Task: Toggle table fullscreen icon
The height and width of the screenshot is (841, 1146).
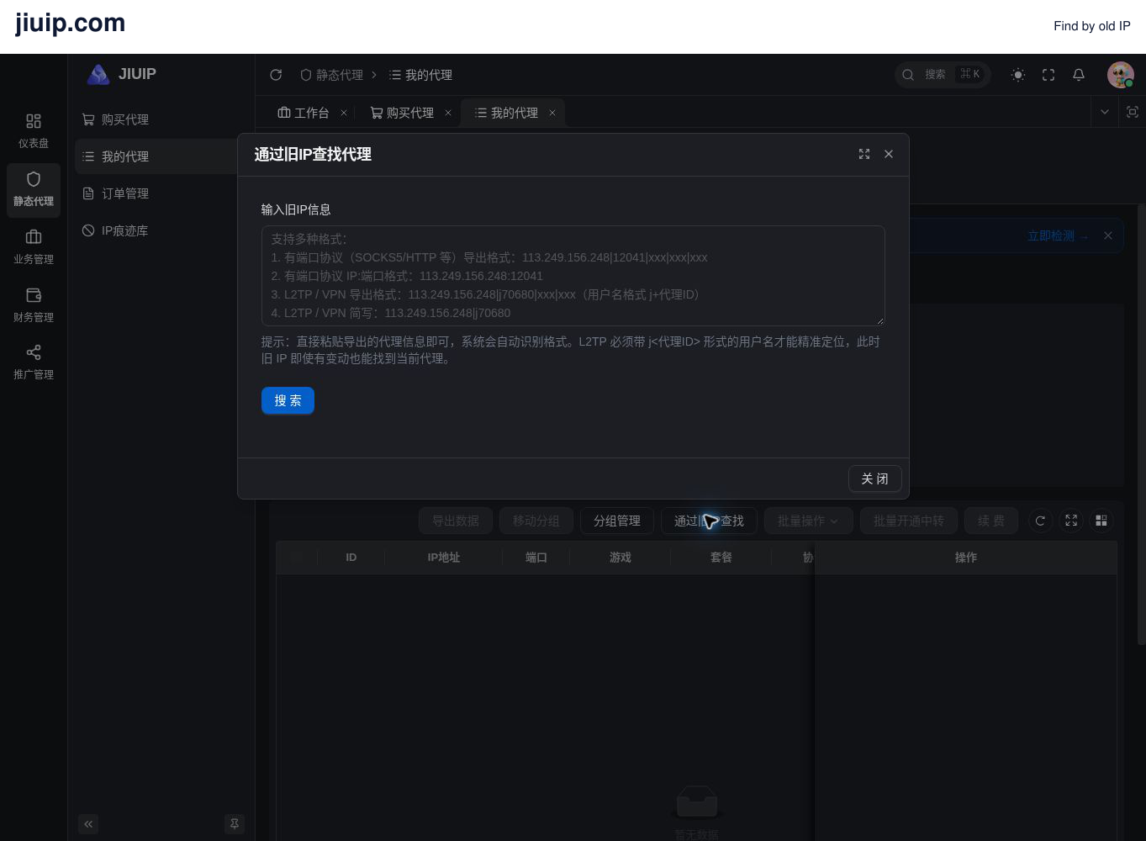Action: pos(1071,521)
